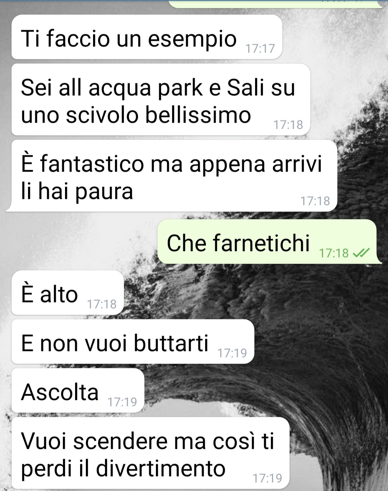Tap the 17:19 timestamp on "E non vuoi buttarti"
The height and width of the screenshot is (491, 388).
tap(232, 353)
